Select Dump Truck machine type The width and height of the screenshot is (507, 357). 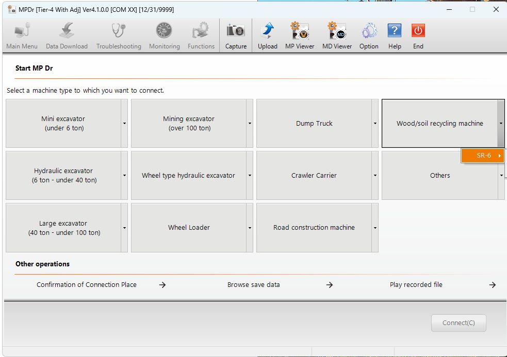pos(314,124)
